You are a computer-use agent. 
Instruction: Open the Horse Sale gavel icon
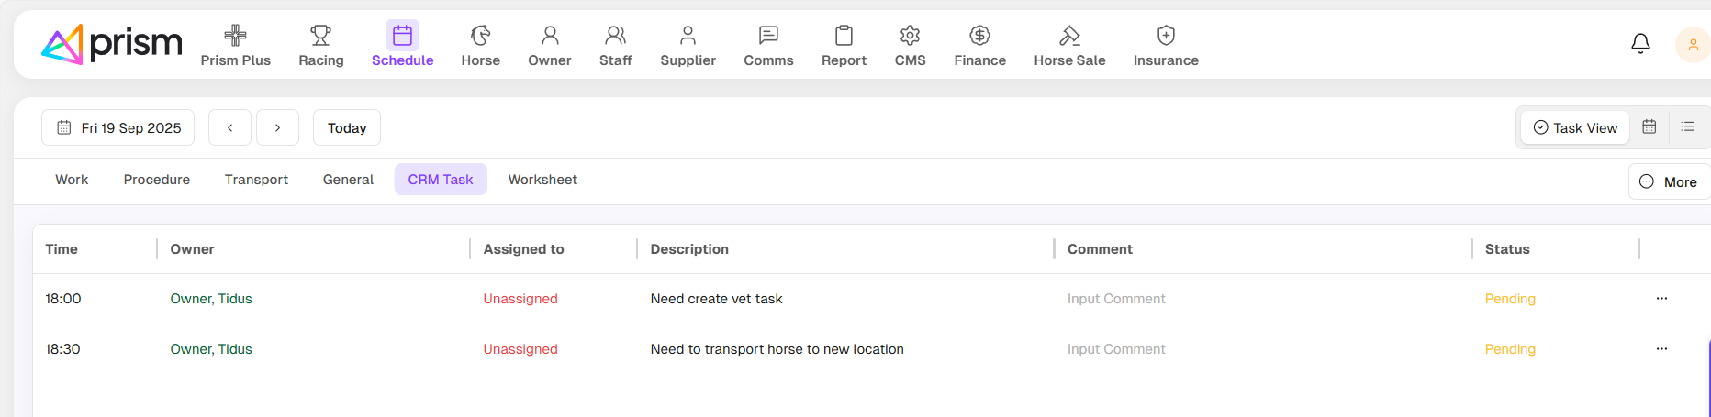[x=1069, y=36]
